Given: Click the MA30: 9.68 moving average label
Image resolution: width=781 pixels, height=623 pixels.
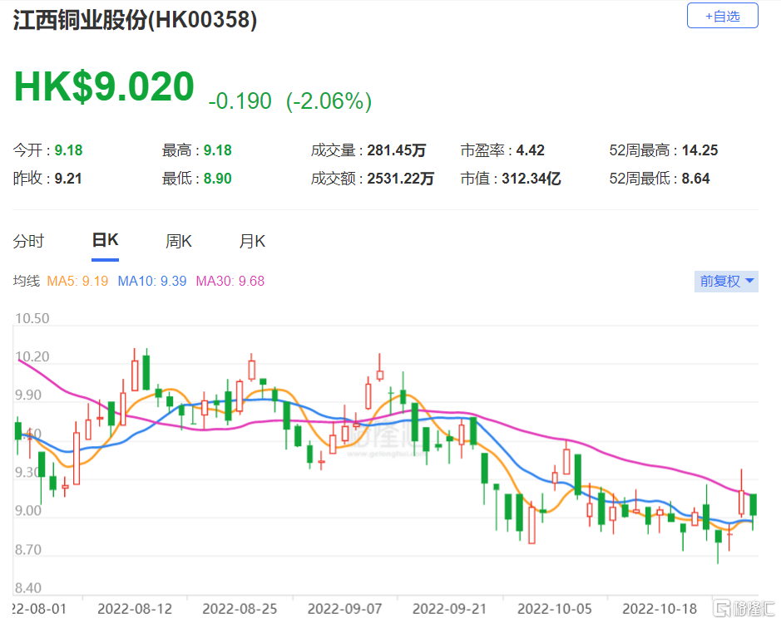Looking at the screenshot, I should [230, 281].
